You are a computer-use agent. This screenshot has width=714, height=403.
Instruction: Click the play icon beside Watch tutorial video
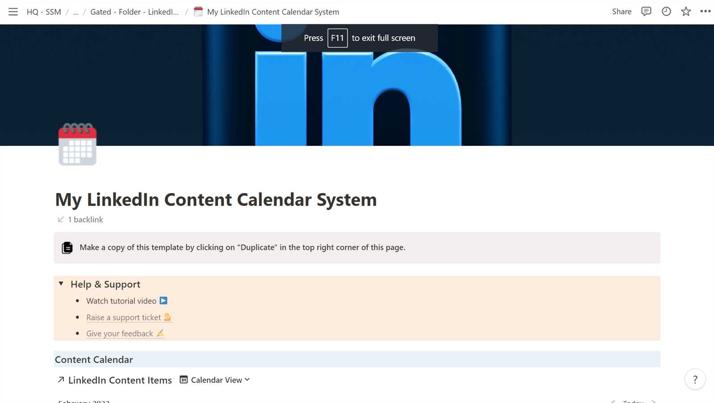tap(163, 300)
